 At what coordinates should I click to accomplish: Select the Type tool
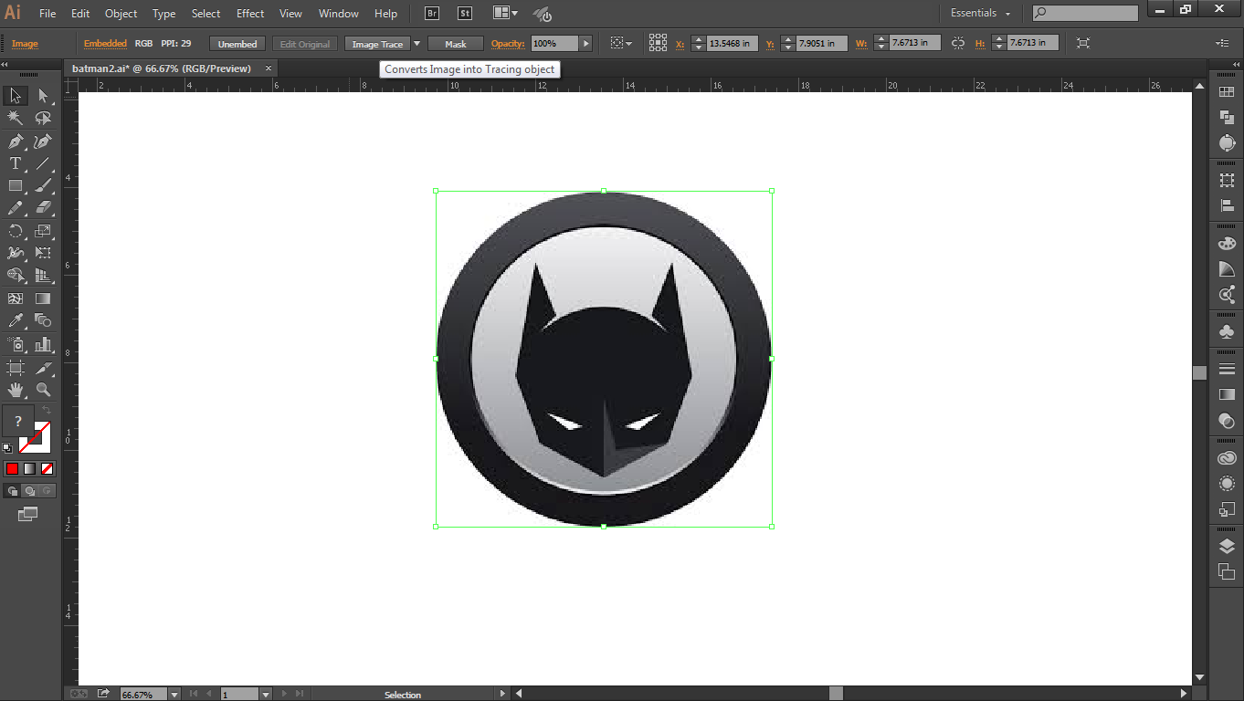click(x=15, y=163)
